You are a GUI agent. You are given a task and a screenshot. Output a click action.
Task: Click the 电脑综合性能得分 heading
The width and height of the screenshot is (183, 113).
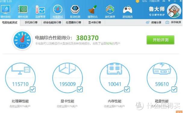pos(54,38)
